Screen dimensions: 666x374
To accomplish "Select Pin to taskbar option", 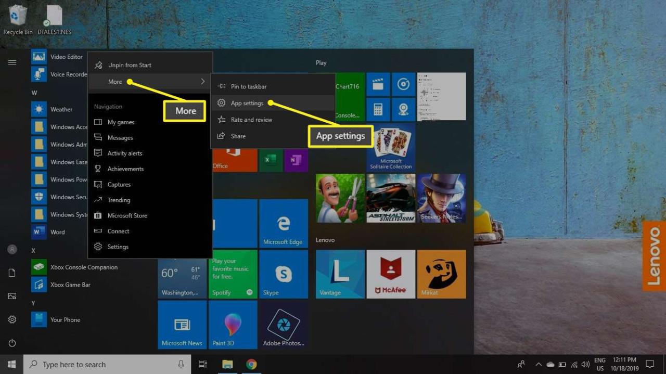I will [249, 86].
